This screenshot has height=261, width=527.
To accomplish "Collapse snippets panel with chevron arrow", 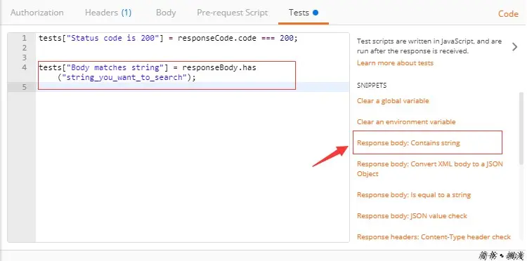I will click(514, 46).
